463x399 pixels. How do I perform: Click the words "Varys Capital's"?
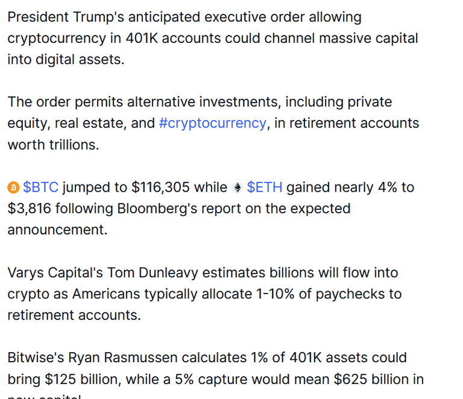click(55, 272)
